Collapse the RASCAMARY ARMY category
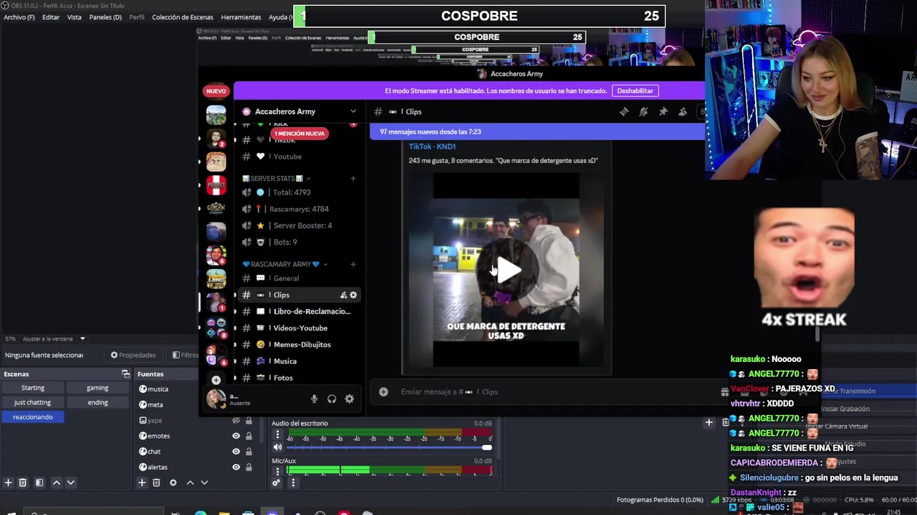Image resolution: width=917 pixels, height=515 pixels. pos(284,264)
